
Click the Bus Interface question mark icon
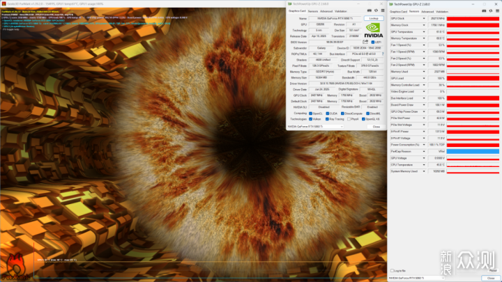coord(383,54)
